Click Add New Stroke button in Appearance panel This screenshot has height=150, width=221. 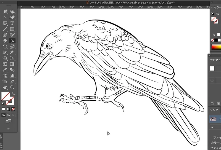click(212, 104)
